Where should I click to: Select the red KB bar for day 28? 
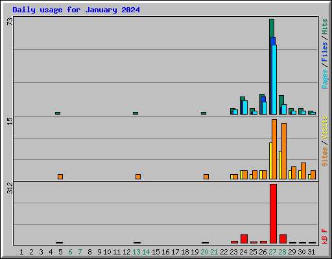coord(283,239)
